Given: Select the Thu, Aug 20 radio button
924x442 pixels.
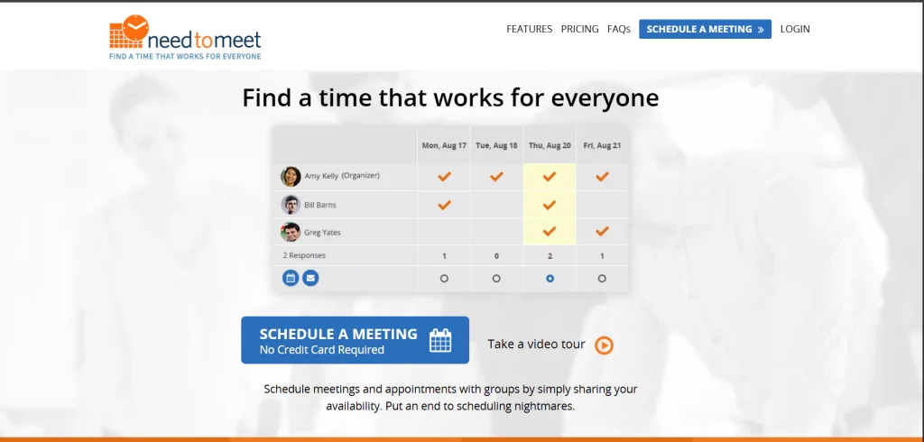Looking at the screenshot, I should pyautogui.click(x=550, y=279).
